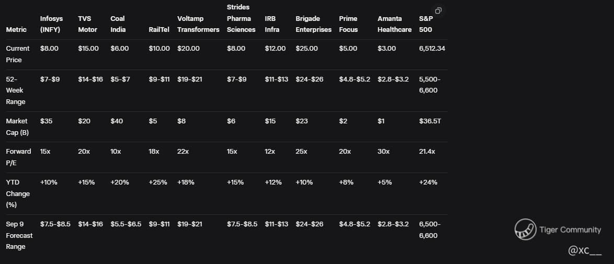Click the Strides Pharma Sciences header
Image resolution: width=614 pixels, height=264 pixels.
click(241, 18)
